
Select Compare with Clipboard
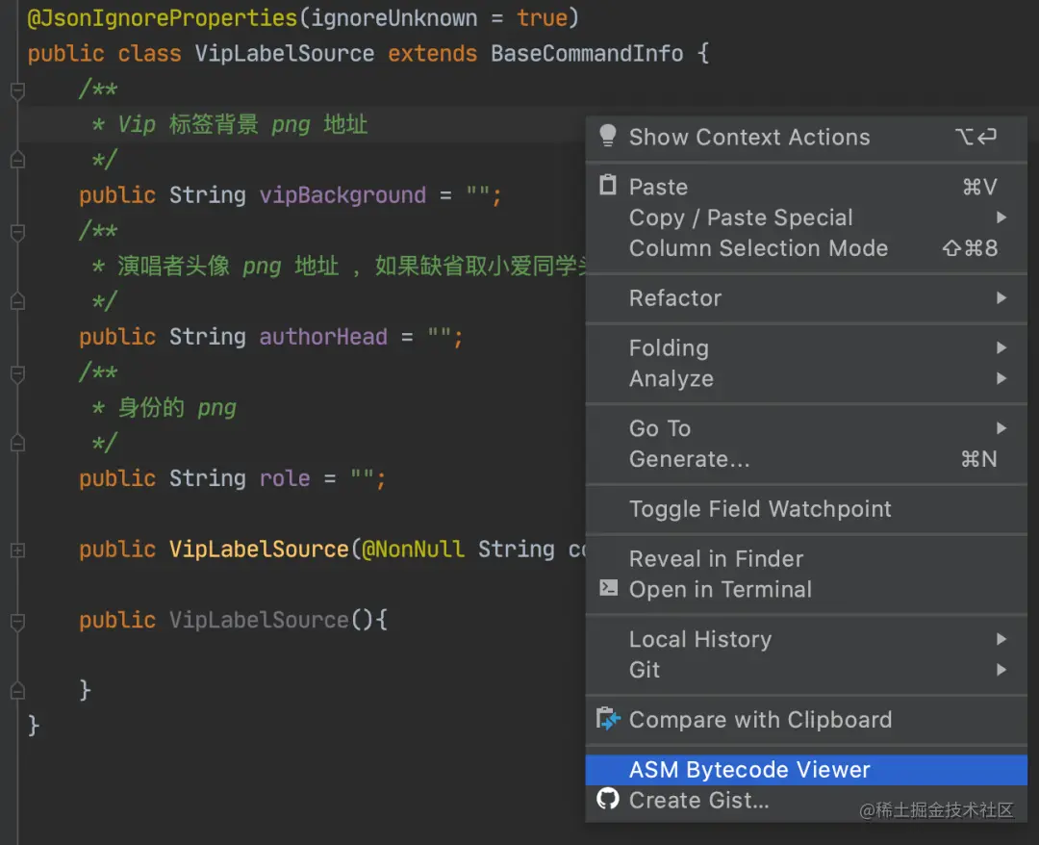[x=806, y=720]
